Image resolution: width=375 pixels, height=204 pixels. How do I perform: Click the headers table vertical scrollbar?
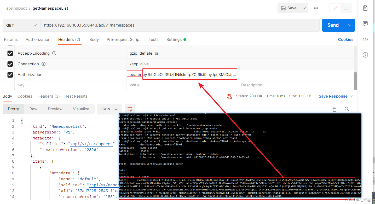pos(355,81)
